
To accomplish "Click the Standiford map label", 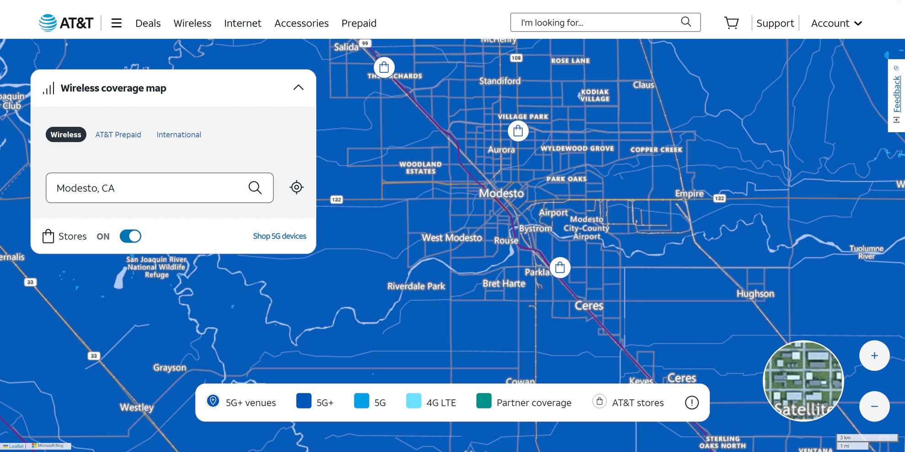I will point(500,81).
